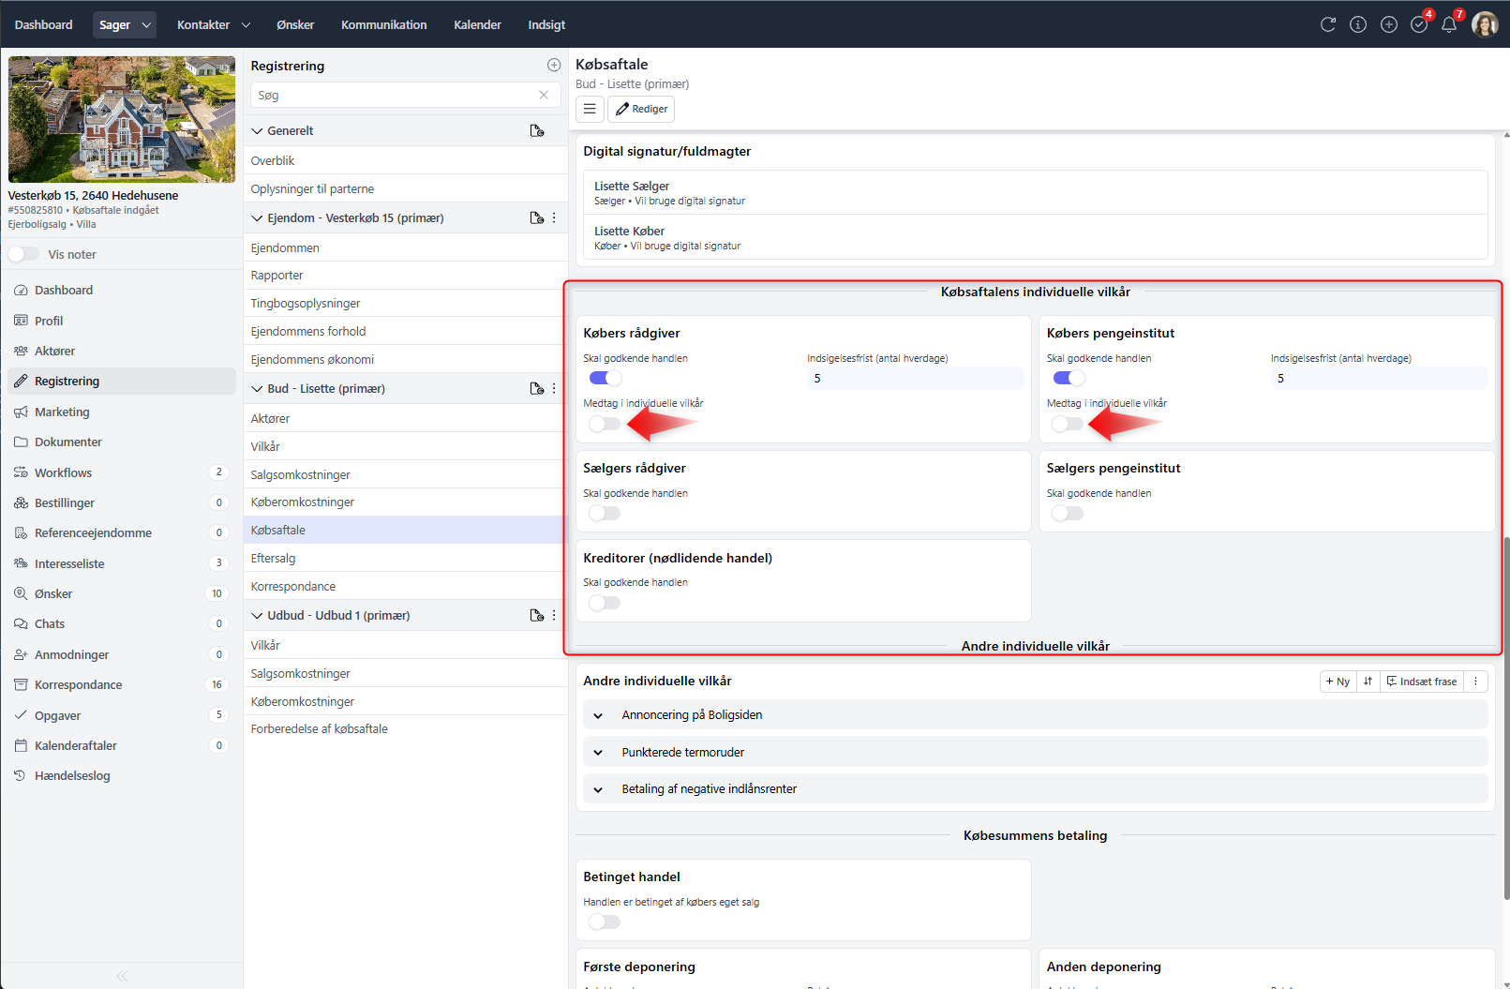The image size is (1510, 989).
Task: Click document icon next to Generelt
Action: click(537, 131)
